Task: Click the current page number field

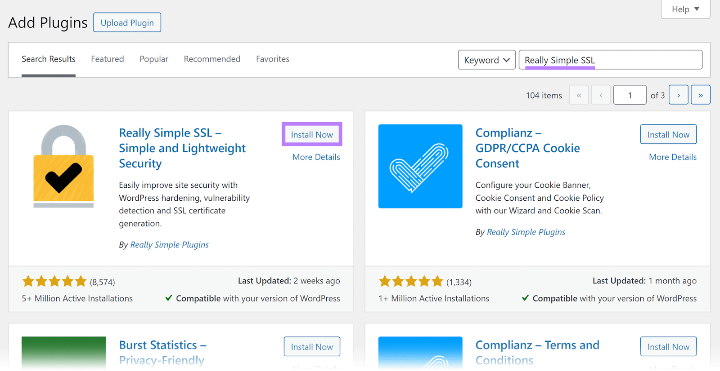Action: pyautogui.click(x=630, y=95)
